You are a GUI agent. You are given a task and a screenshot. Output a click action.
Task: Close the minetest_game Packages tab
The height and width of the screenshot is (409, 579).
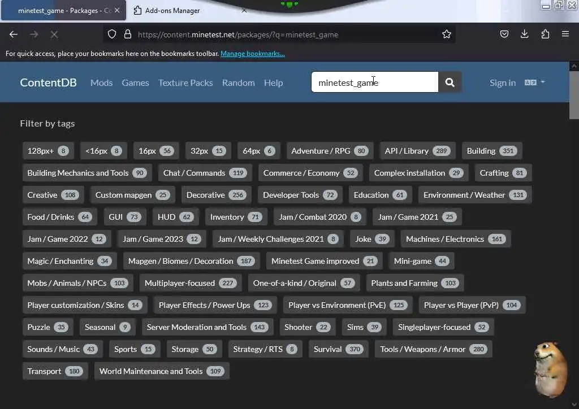click(x=117, y=10)
